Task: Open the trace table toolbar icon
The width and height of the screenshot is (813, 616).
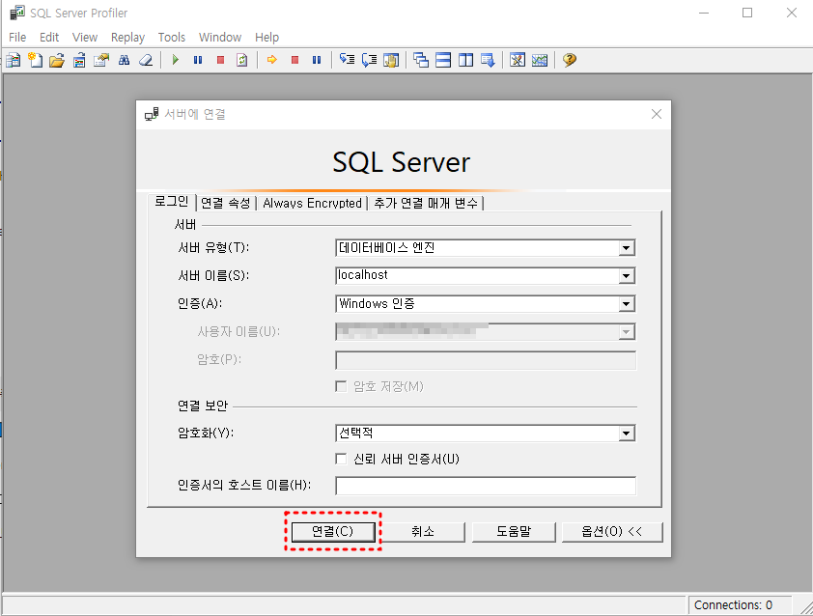Action: 79,60
